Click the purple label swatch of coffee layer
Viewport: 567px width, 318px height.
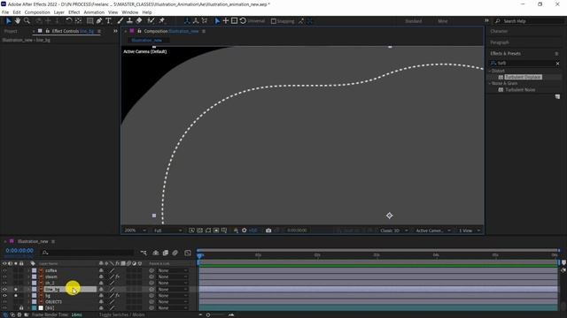(35, 270)
